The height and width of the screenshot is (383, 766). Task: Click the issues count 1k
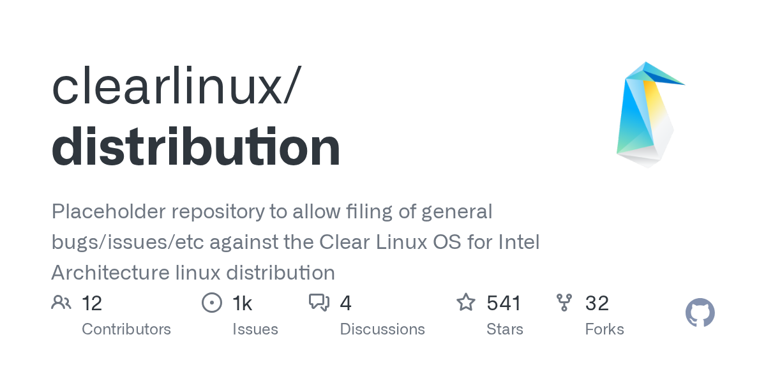tap(243, 303)
